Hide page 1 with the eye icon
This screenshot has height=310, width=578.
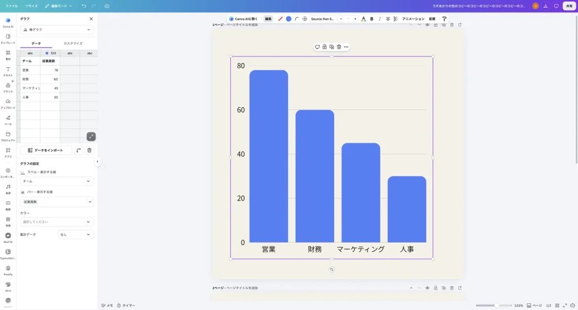(428, 25)
